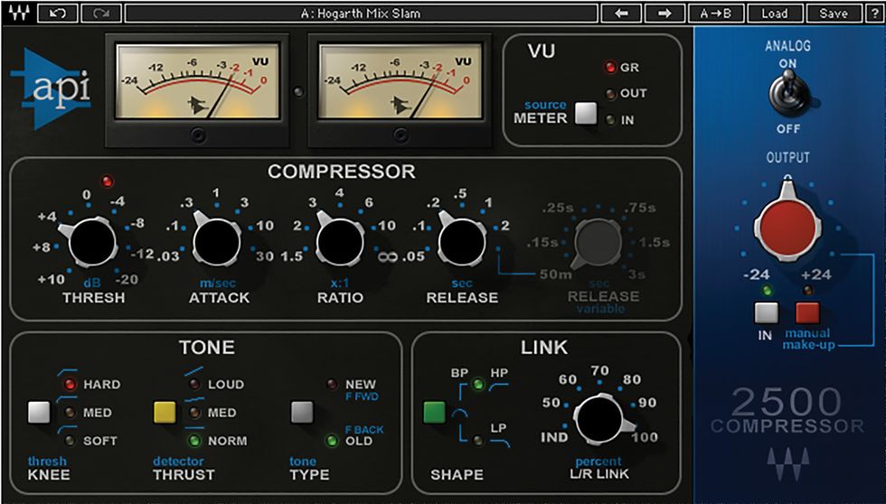The height and width of the screenshot is (504, 886).
Task: Toggle the compressor IN button
Action: (x=767, y=313)
